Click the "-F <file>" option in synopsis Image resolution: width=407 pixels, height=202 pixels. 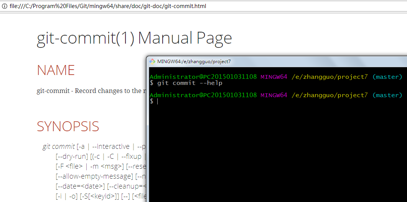pos(70,166)
